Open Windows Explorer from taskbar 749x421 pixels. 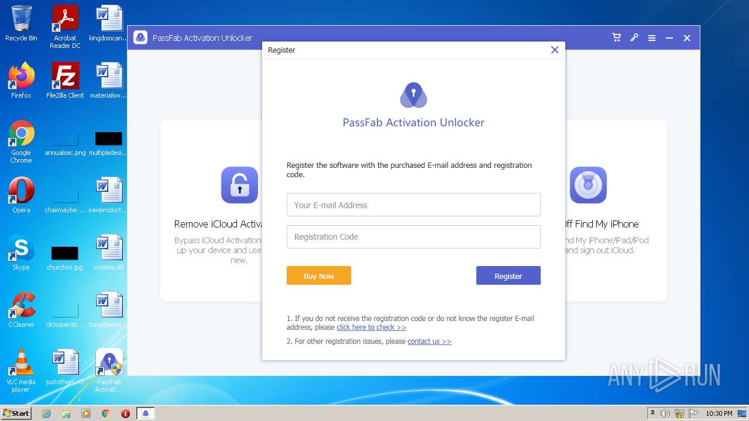(x=66, y=413)
